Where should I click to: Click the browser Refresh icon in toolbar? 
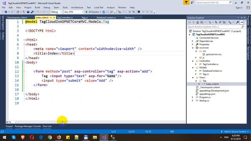point(104,12)
